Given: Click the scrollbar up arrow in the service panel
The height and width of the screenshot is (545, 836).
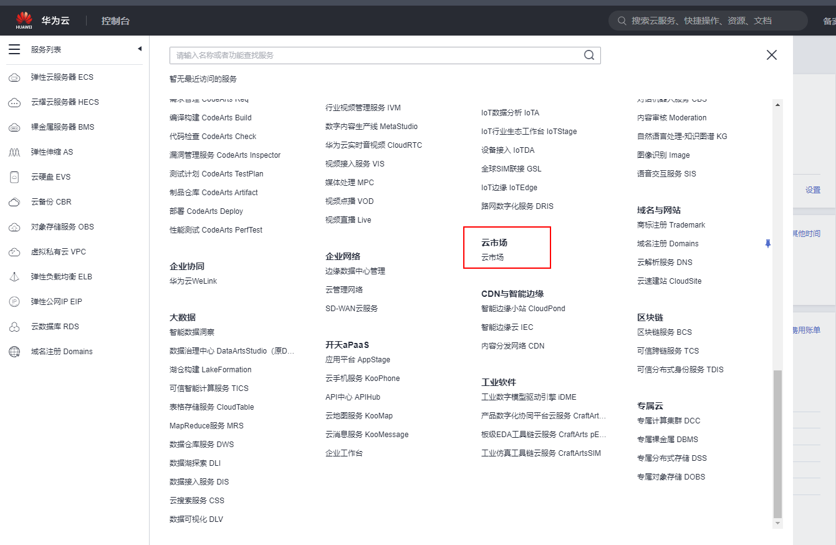Looking at the screenshot, I should (777, 105).
